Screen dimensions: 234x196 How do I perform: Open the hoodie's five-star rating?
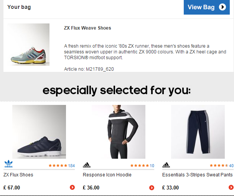[140, 166]
